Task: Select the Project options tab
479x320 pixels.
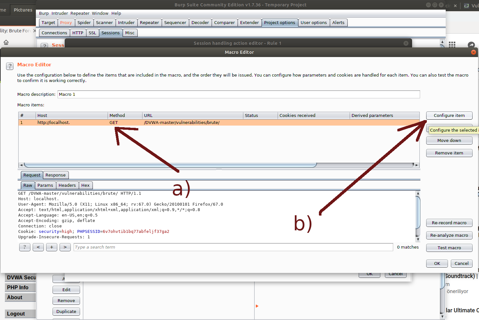Action: coord(280,22)
